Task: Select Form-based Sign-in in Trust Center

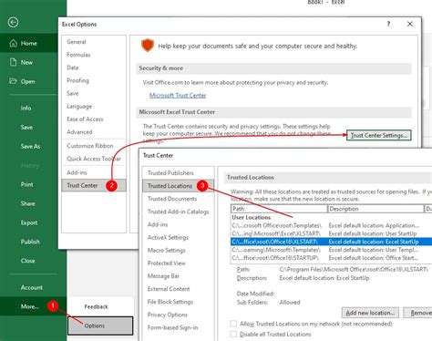Action: coord(172,327)
